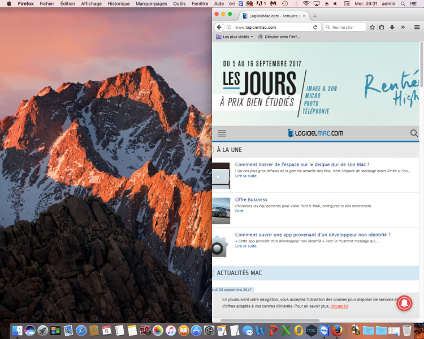Open the Outils menu

pos(179,3)
